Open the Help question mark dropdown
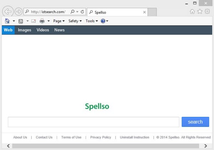The image size is (214, 150). [x=104, y=21]
